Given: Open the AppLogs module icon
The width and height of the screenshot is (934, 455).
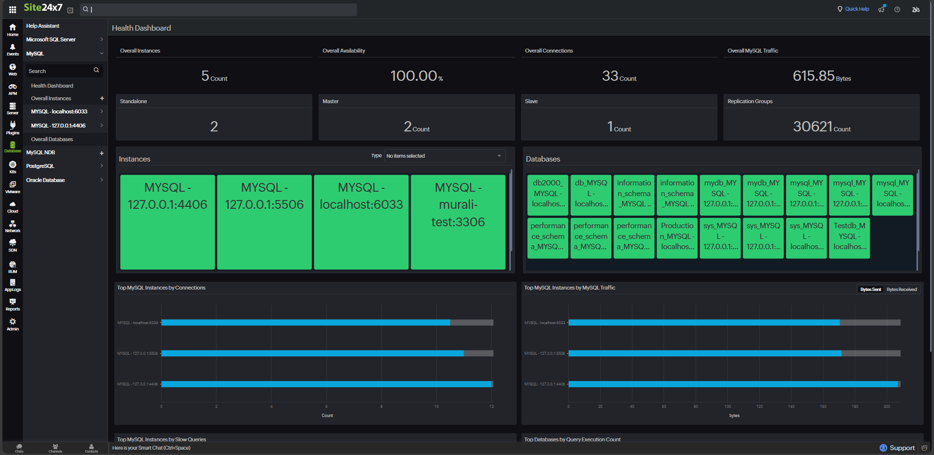Looking at the screenshot, I should pos(13,285).
